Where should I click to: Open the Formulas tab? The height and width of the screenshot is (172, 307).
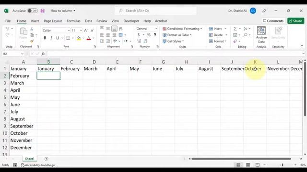[73, 21]
